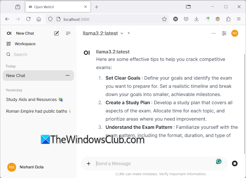Toggle the sidebar with the lines icon
Image resolution: width=246 pixels, height=178 pixels.
point(68,33)
